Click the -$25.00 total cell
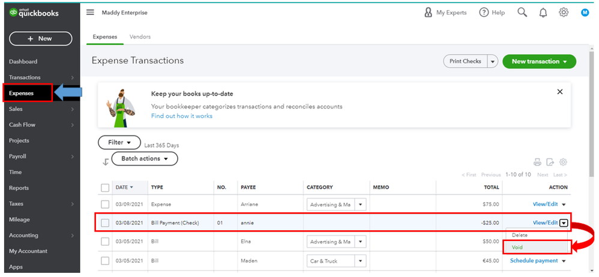Image resolution: width=599 pixels, height=277 pixels. pos(490,223)
